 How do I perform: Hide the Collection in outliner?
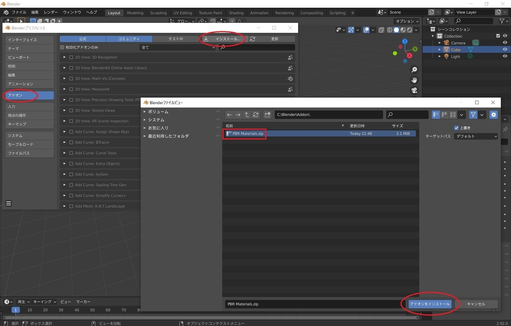pyautogui.click(x=505, y=36)
